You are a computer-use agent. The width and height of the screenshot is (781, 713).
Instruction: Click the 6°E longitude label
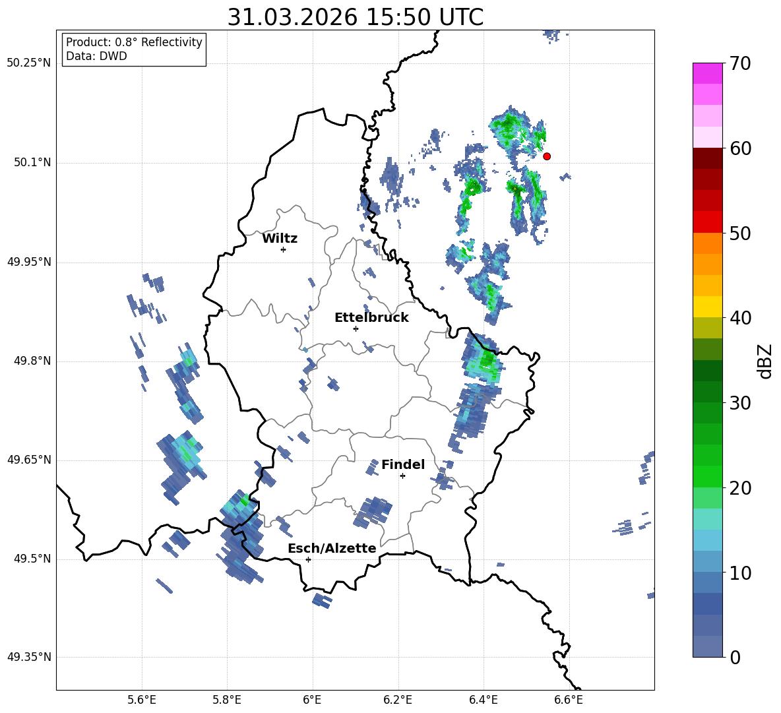pos(312,700)
